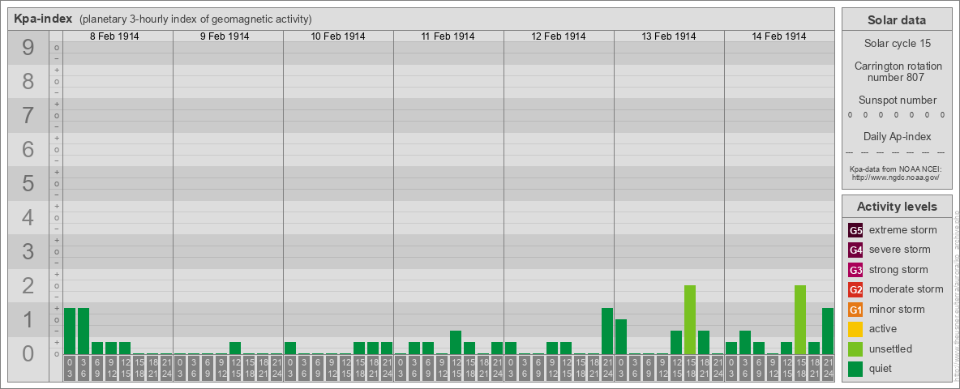Click the '6 9' time label under 10 Feb
The width and height of the screenshot is (960, 389).
tap(318, 368)
